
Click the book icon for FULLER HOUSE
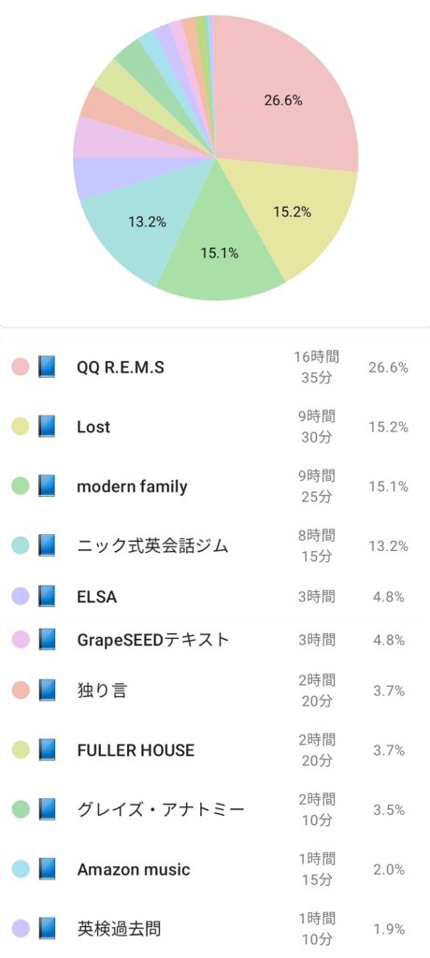coord(47,749)
